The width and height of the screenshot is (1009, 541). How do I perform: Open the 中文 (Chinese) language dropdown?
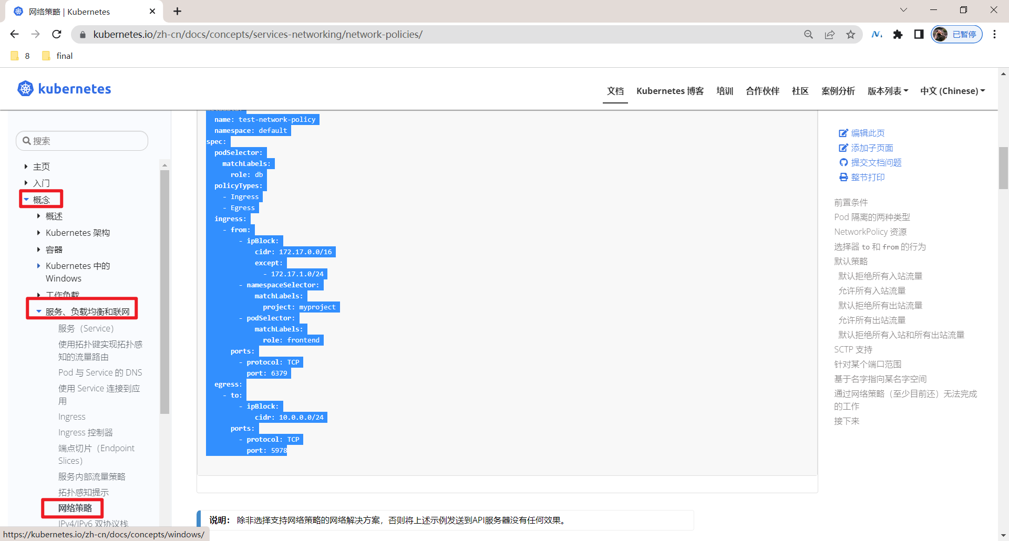click(953, 91)
